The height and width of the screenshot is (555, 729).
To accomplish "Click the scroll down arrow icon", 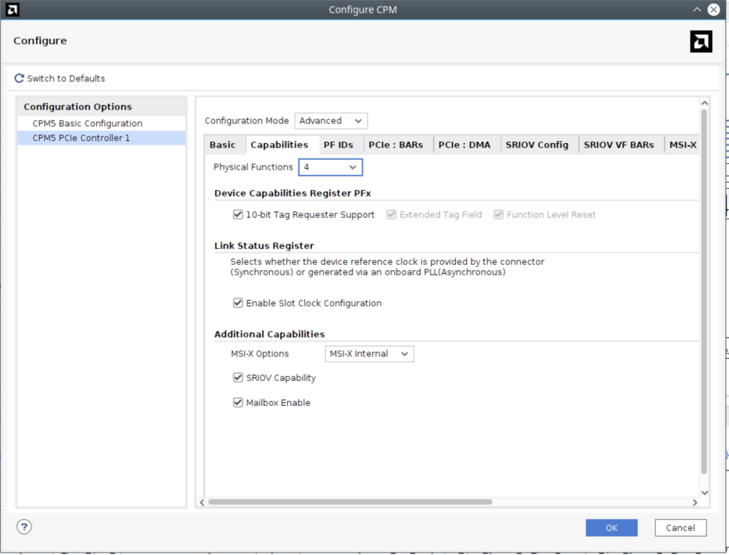I will 705,493.
